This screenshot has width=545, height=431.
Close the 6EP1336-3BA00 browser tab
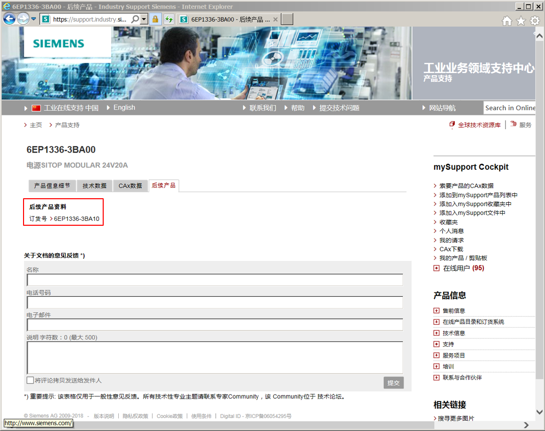(276, 20)
